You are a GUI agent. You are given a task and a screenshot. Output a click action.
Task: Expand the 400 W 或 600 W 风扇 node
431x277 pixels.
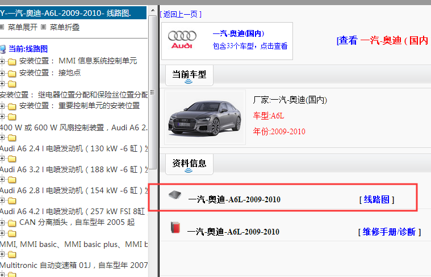pos(2,117)
